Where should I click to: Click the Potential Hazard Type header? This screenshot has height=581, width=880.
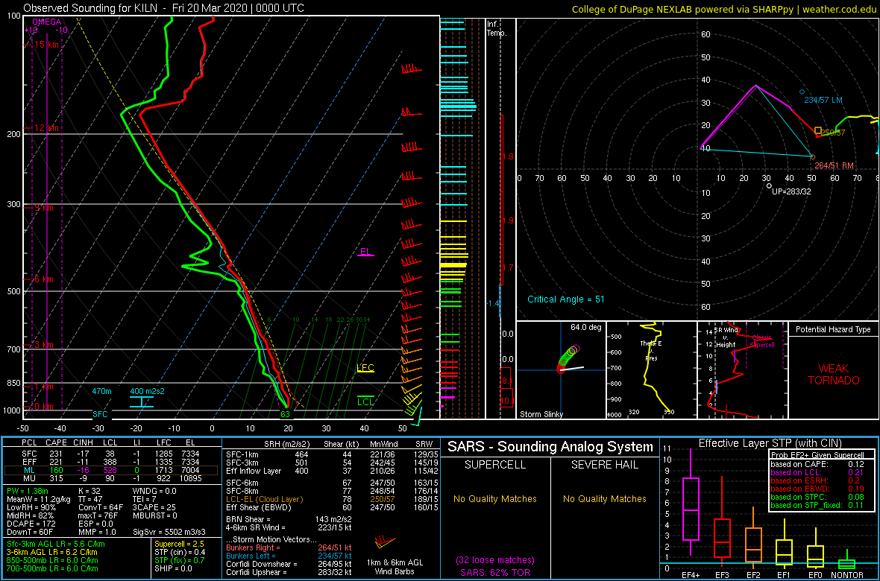[833, 330]
